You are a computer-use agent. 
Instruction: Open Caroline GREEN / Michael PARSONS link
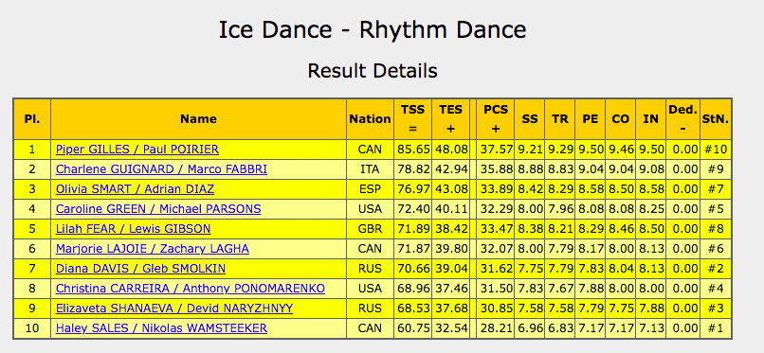pyautogui.click(x=158, y=209)
